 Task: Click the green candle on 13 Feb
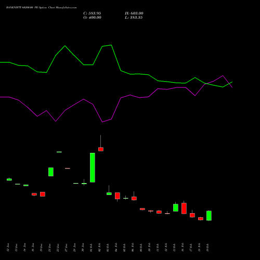point(176,207)
